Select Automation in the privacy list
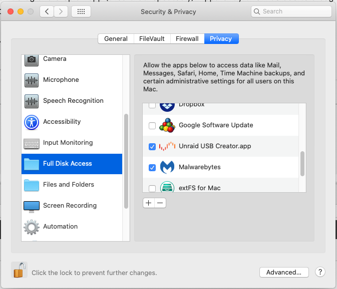The width and height of the screenshot is (337, 289). [61, 227]
